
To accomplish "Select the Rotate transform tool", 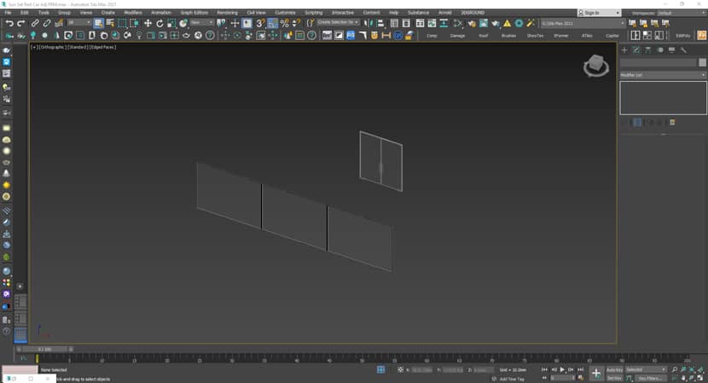I will coord(160,23).
